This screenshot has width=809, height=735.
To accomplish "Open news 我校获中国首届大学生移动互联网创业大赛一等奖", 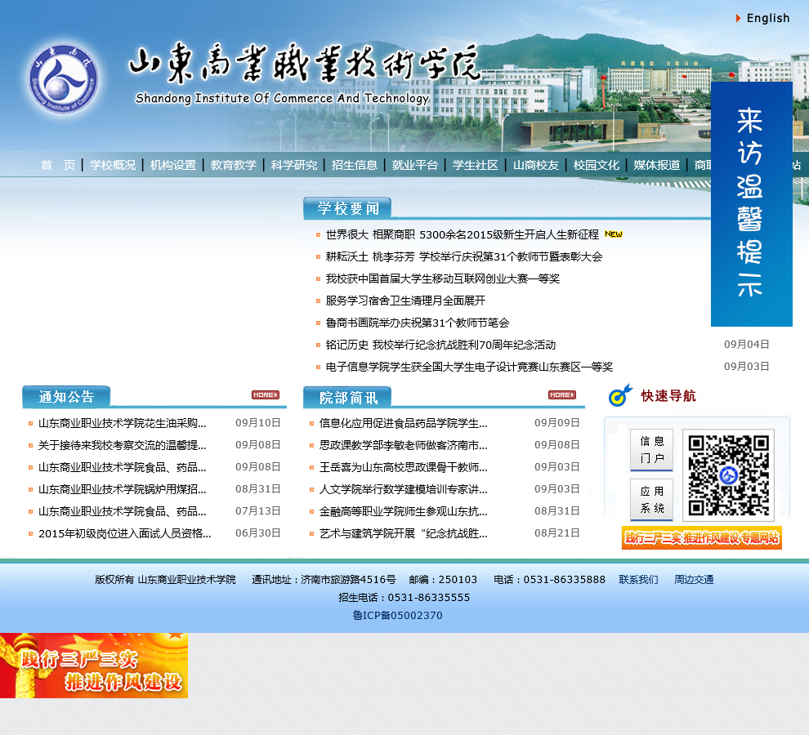I will pyautogui.click(x=443, y=279).
